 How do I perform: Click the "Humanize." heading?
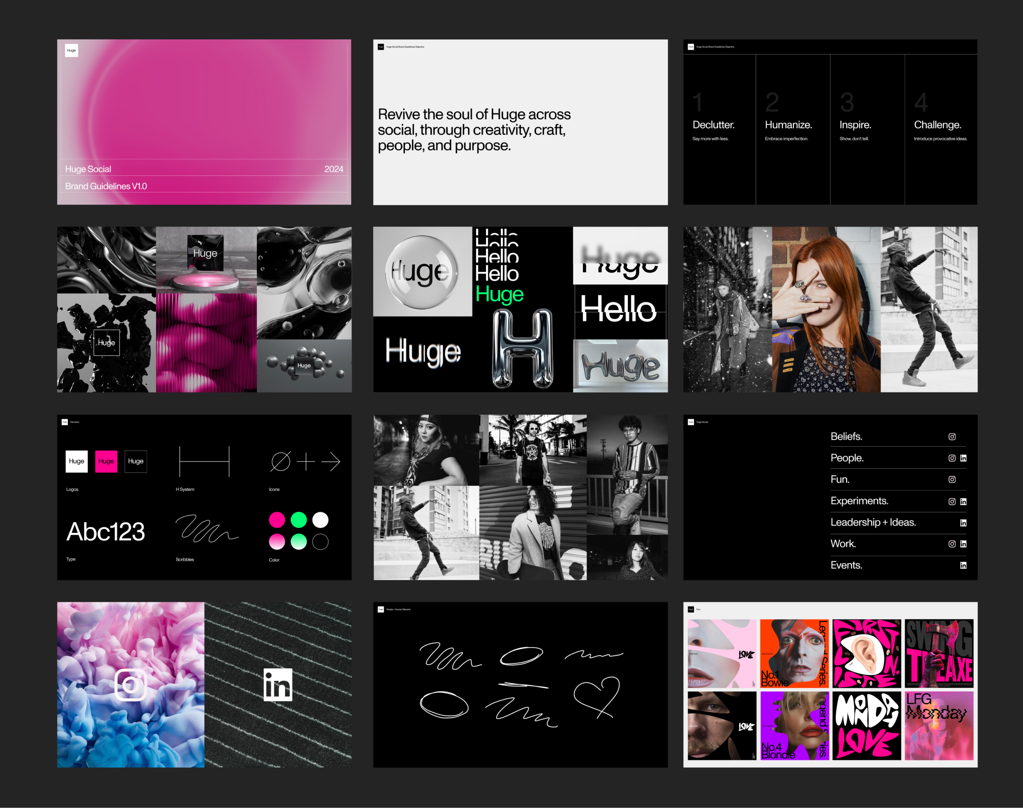click(x=788, y=125)
